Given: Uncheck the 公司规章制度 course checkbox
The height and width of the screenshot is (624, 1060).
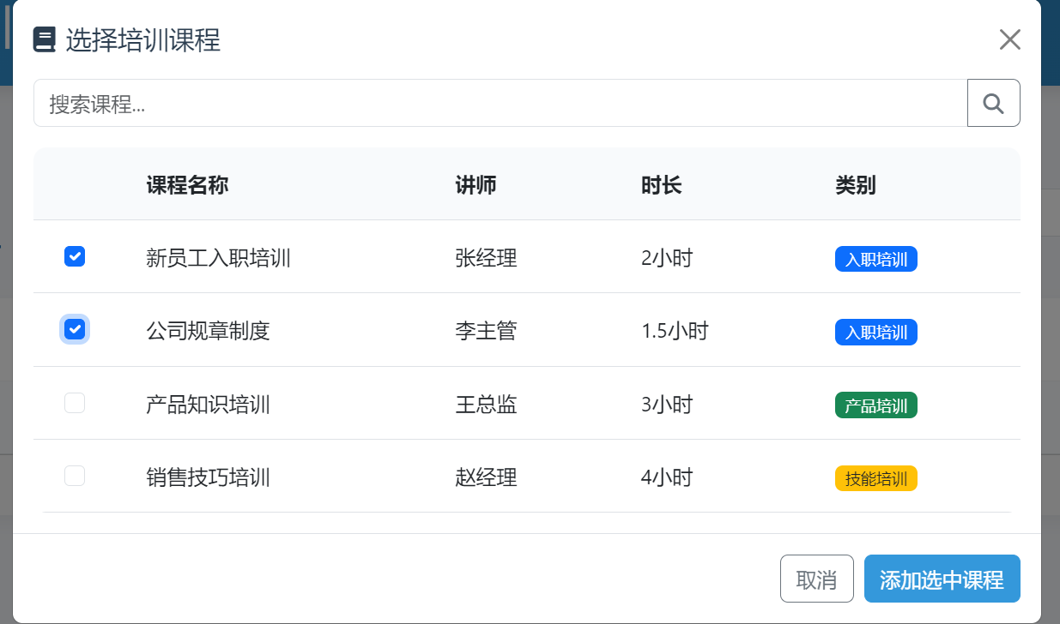Looking at the screenshot, I should (x=75, y=329).
